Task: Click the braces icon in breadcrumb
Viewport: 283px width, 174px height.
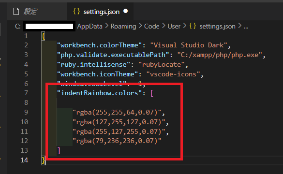Action: [193, 26]
